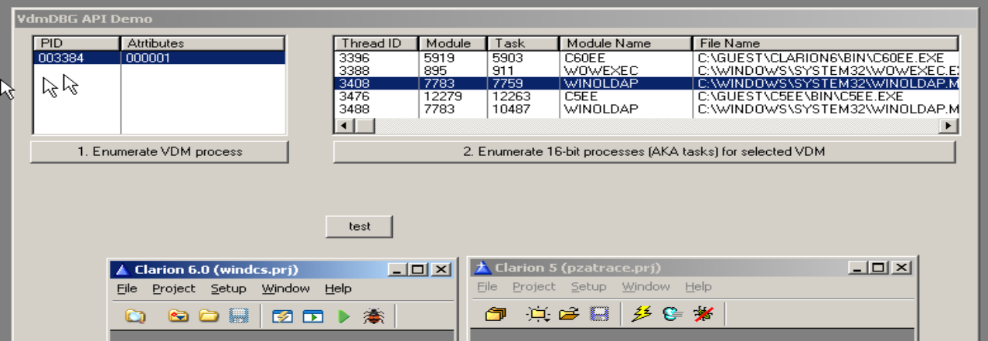Open the Window menu in Clarion 5
The width and height of the screenshot is (988, 341).
pos(646,286)
